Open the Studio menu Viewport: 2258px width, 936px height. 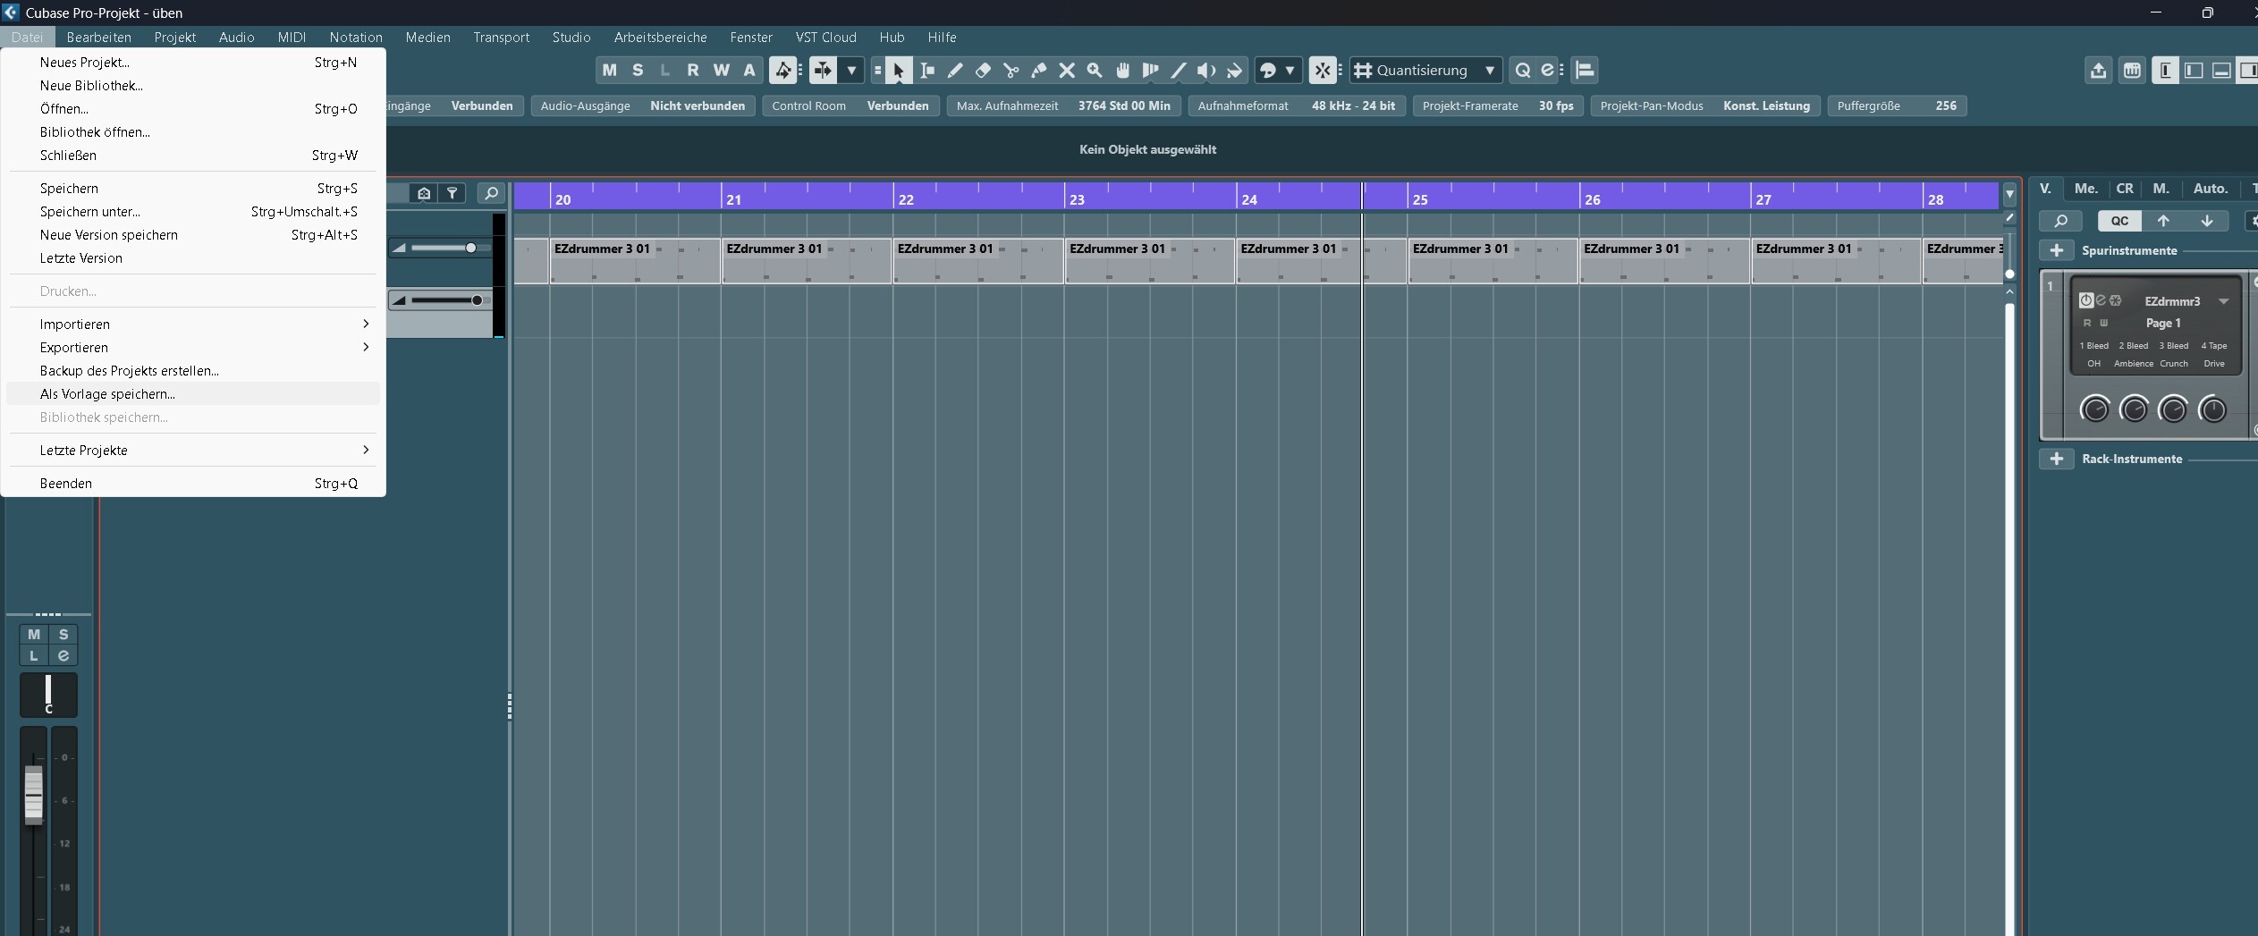pos(571,37)
